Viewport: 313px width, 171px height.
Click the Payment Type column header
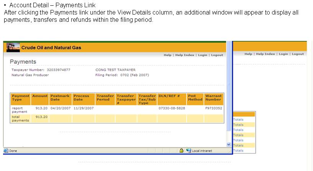coord(21,98)
